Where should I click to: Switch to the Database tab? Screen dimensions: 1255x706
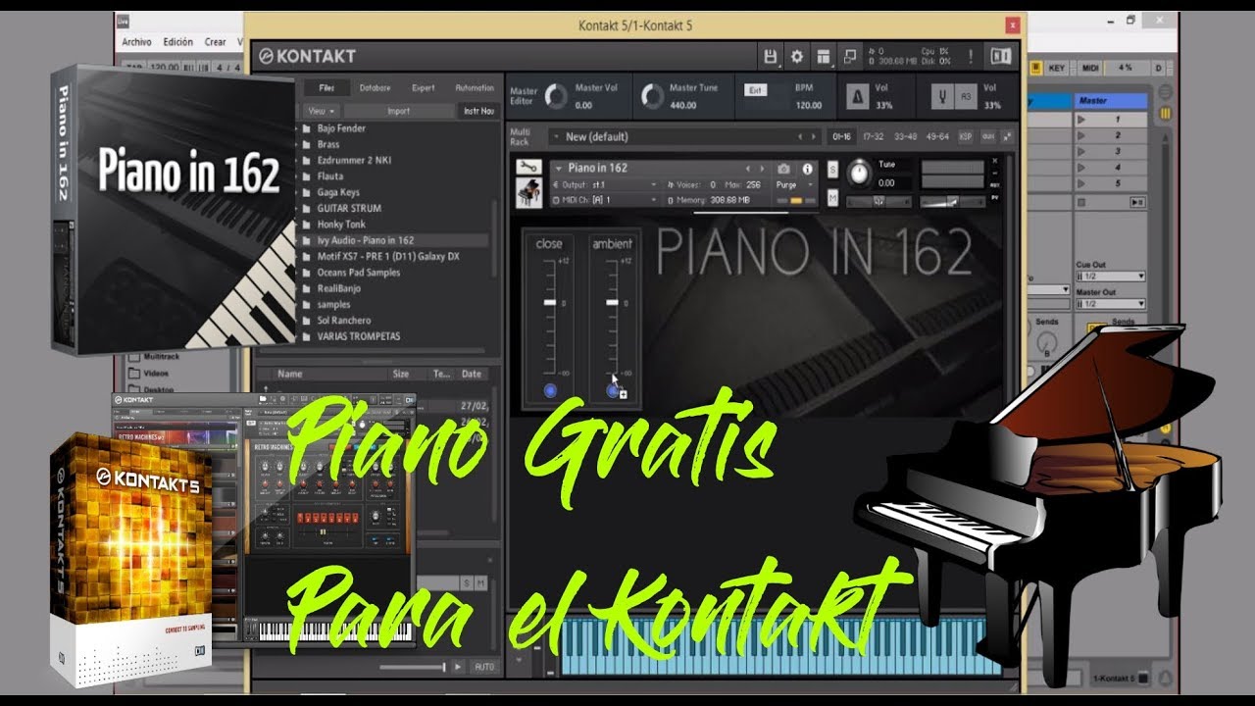(375, 87)
